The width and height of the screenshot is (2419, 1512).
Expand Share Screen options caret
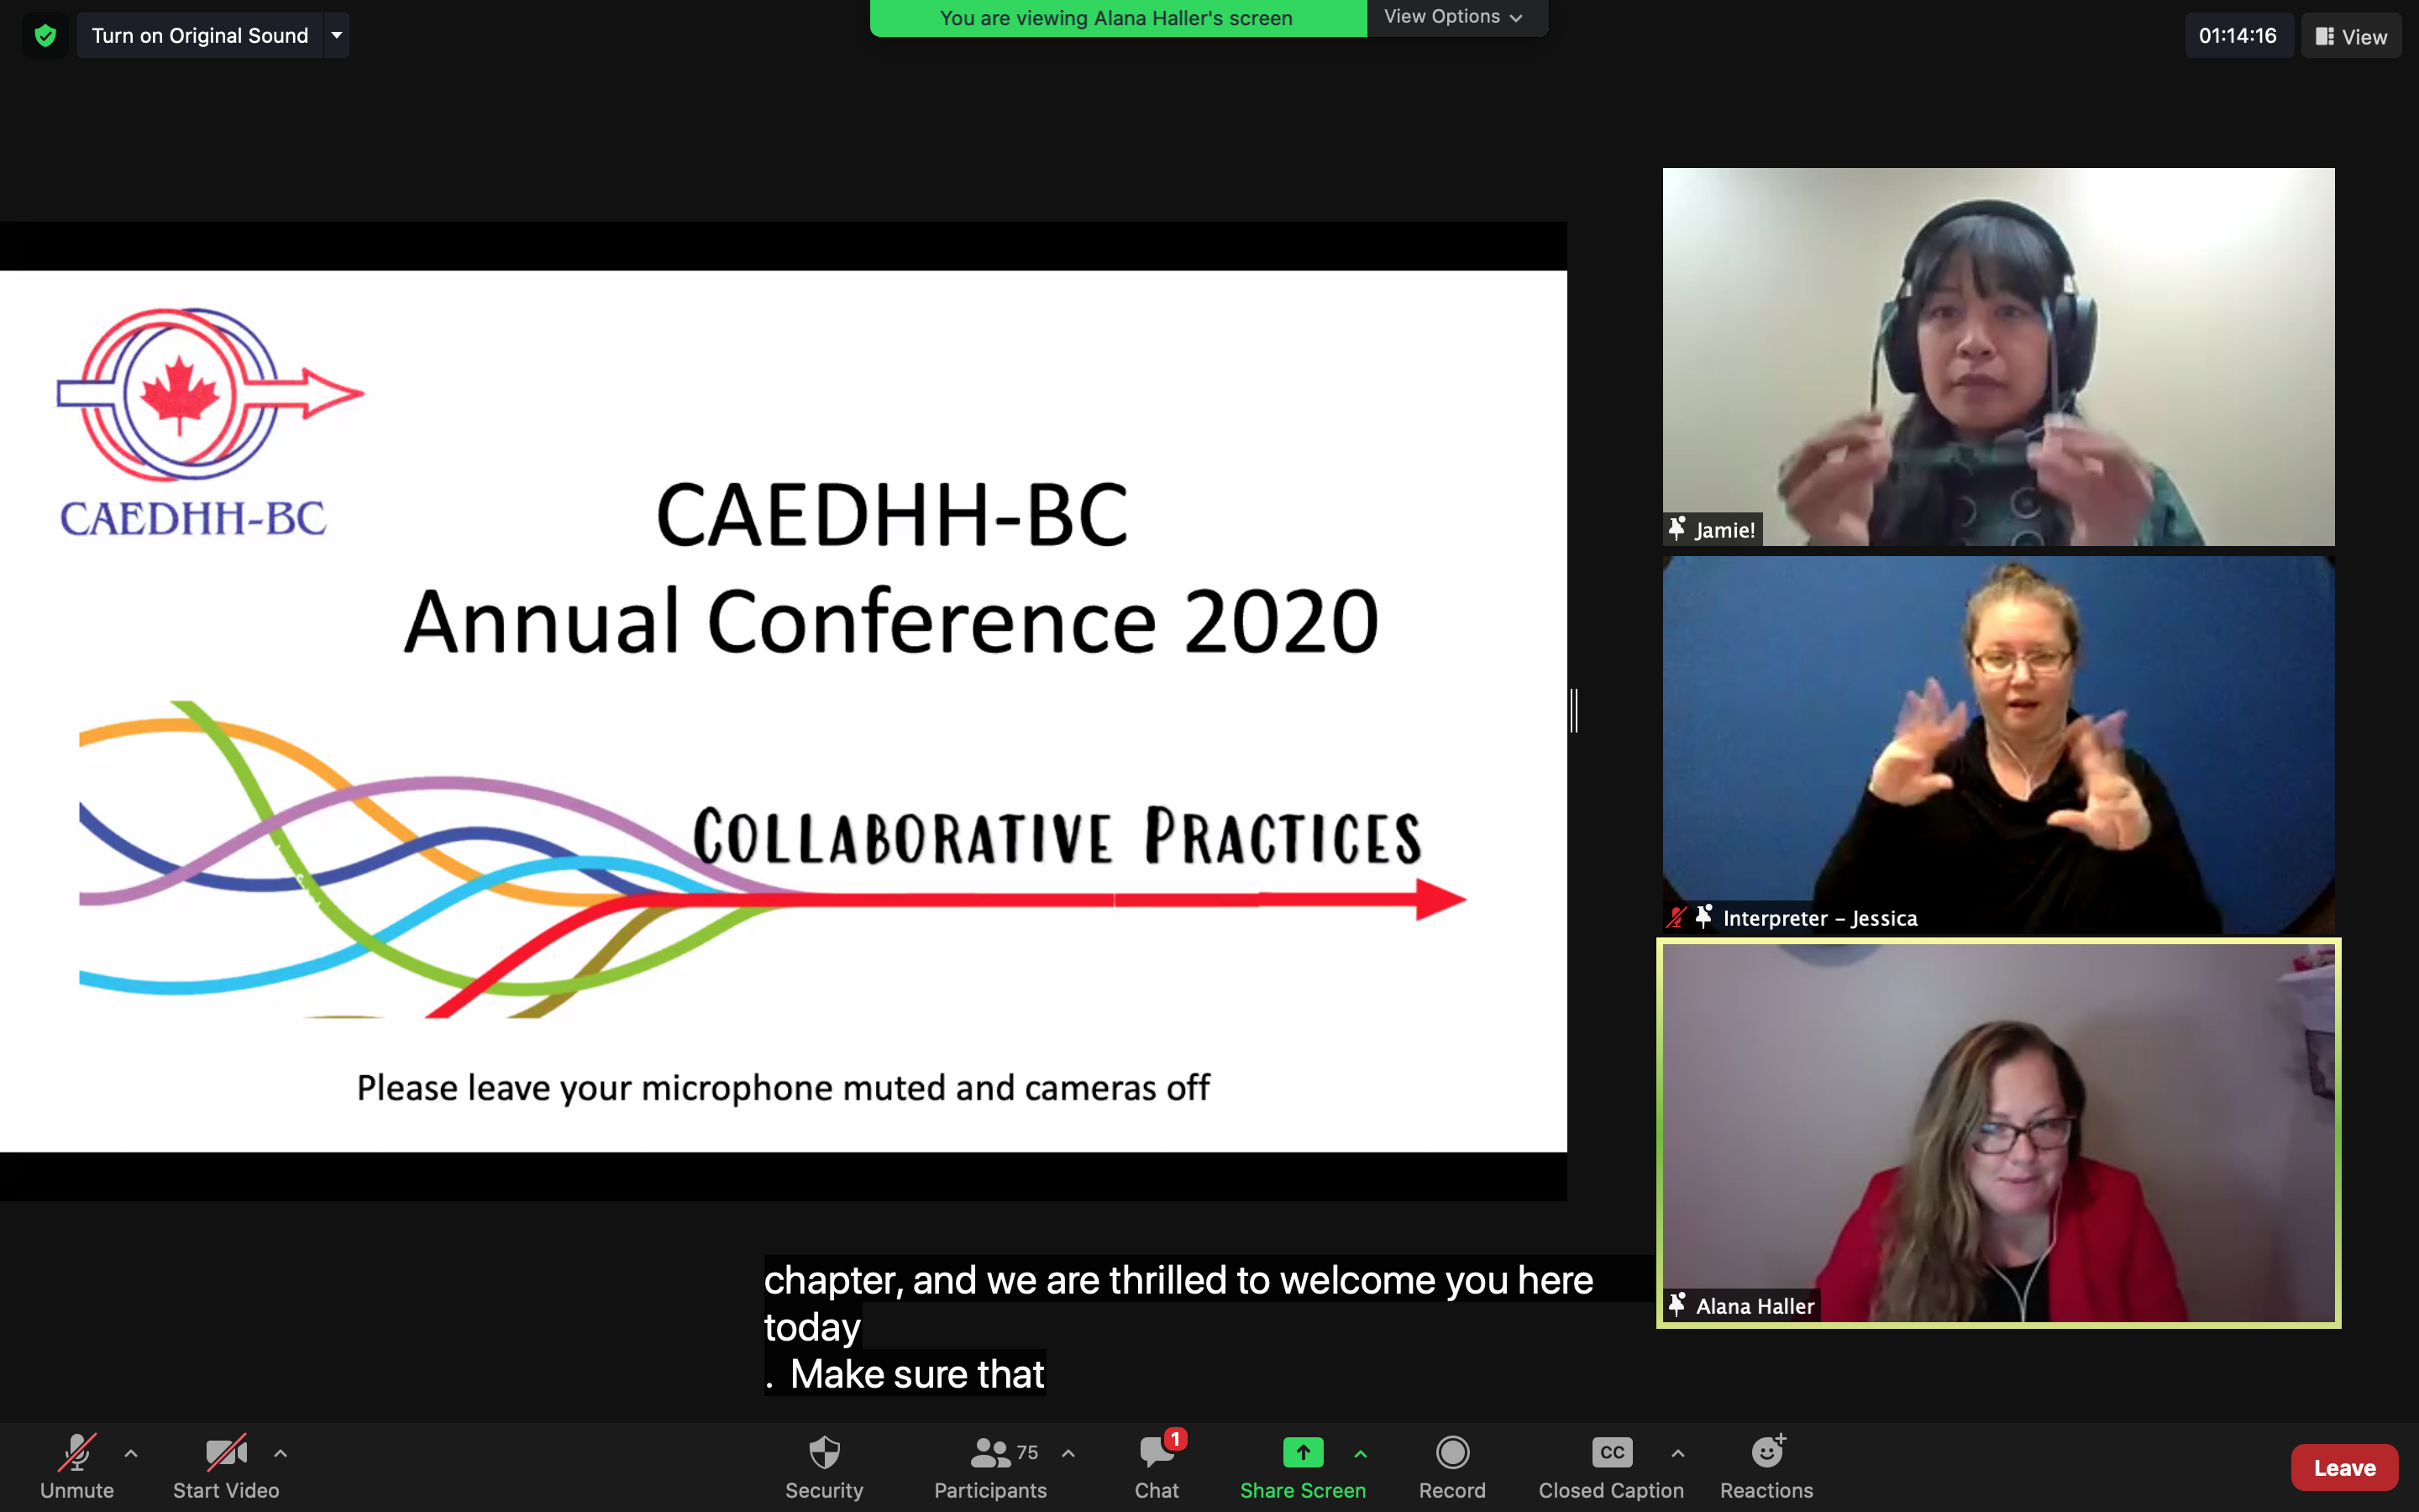click(x=1361, y=1453)
